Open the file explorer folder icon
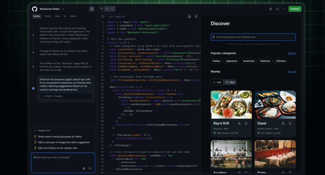Viewport: 325px width, 175px height. [x=103, y=16]
